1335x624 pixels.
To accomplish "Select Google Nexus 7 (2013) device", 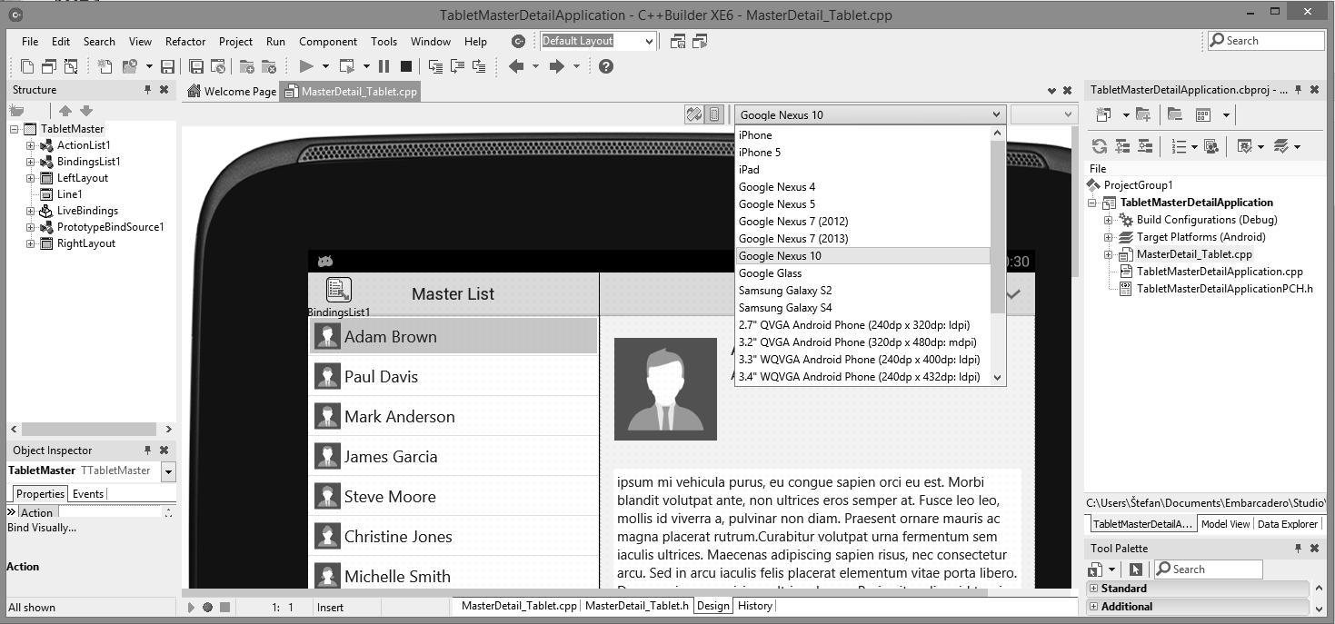I will click(862, 239).
